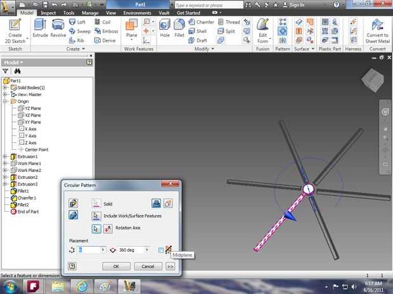393x294 pixels.
Task: Open Internet Explorer from taskbar
Action: click(x=81, y=286)
